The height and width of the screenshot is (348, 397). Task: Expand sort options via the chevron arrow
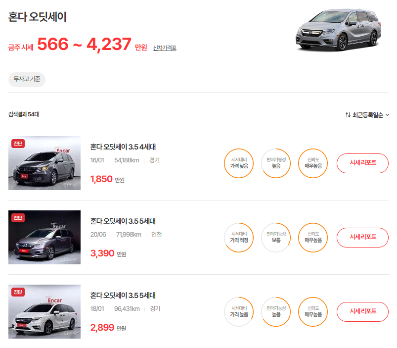coord(387,115)
